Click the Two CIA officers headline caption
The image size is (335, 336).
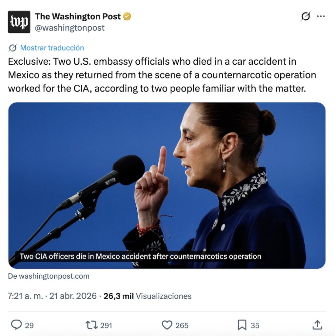coord(140,256)
